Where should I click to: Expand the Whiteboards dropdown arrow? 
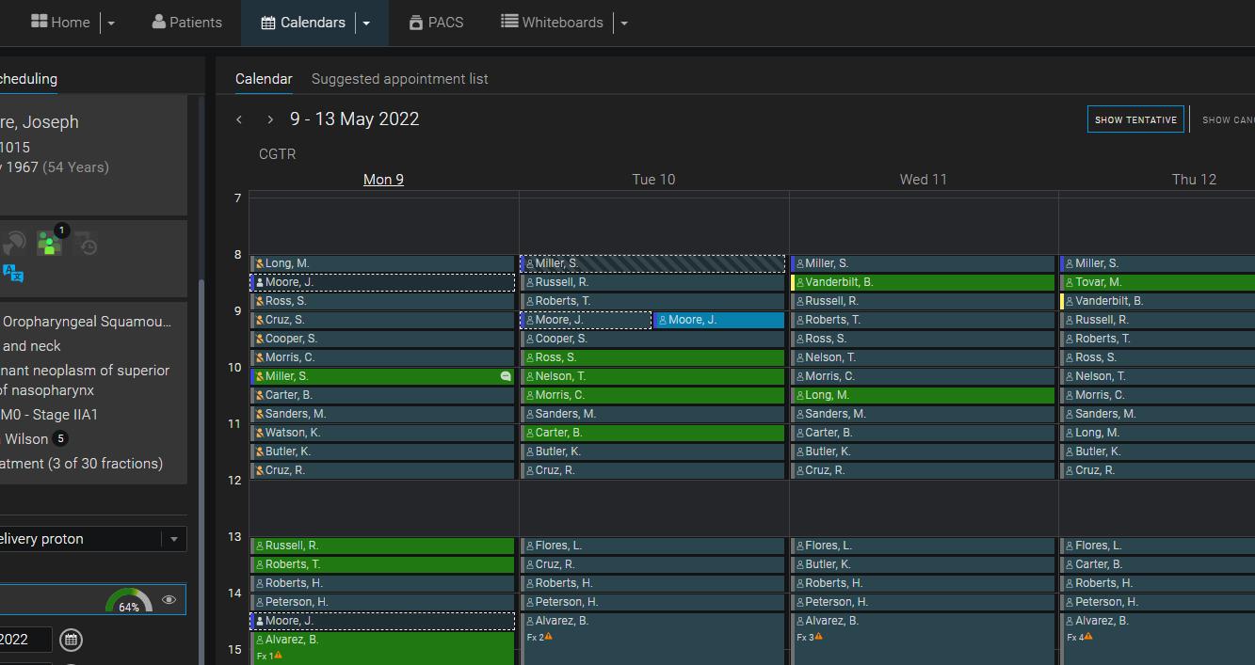(624, 23)
